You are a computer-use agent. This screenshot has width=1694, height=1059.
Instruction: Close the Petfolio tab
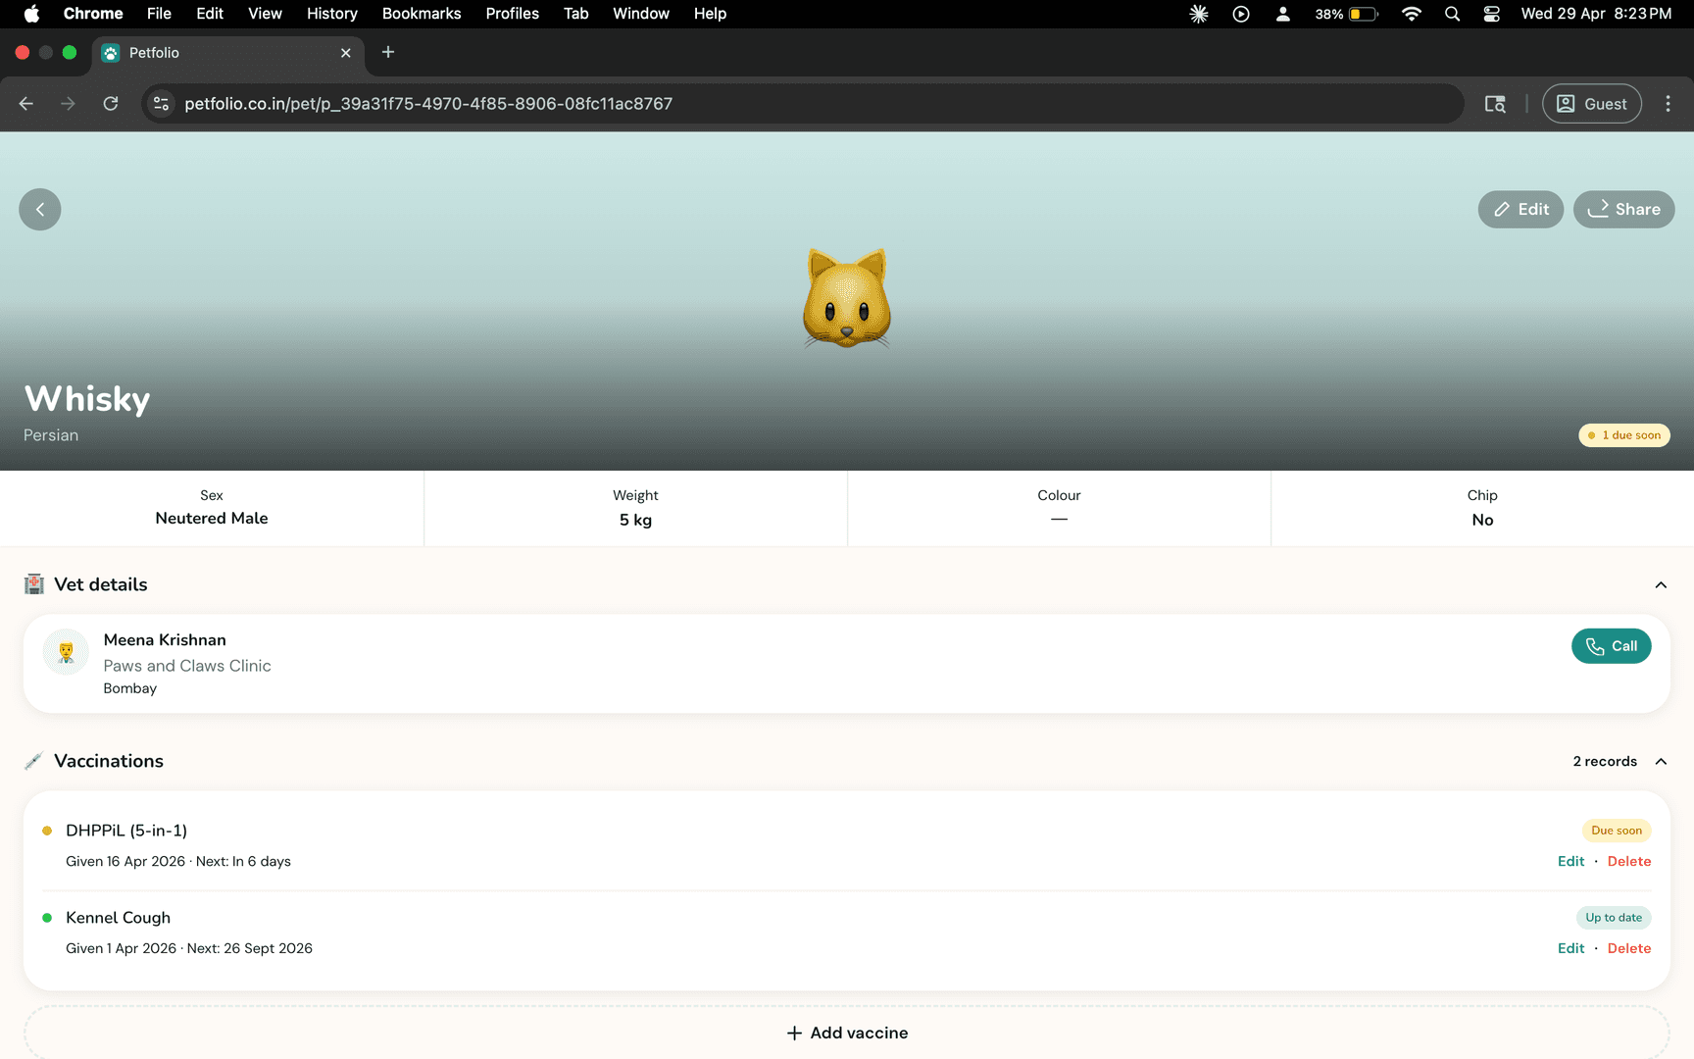coord(345,53)
